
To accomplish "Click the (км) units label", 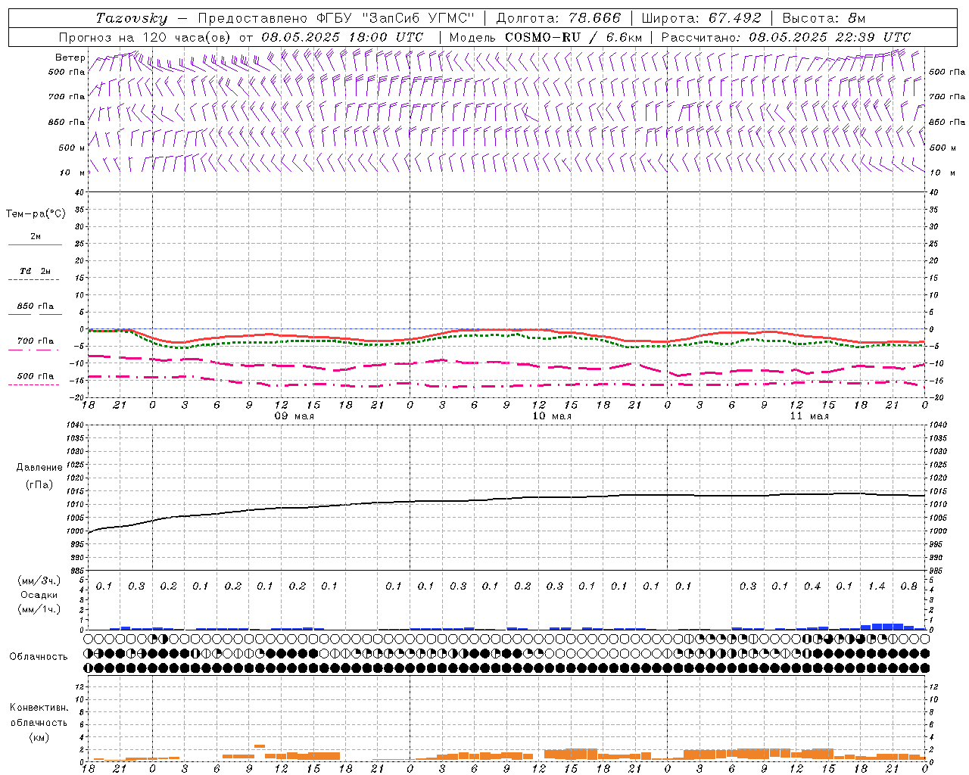I will (39, 737).
